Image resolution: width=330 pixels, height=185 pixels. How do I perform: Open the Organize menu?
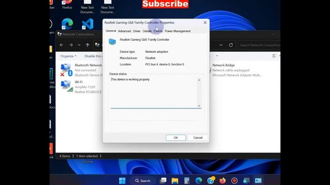pyautogui.click(x=69, y=56)
